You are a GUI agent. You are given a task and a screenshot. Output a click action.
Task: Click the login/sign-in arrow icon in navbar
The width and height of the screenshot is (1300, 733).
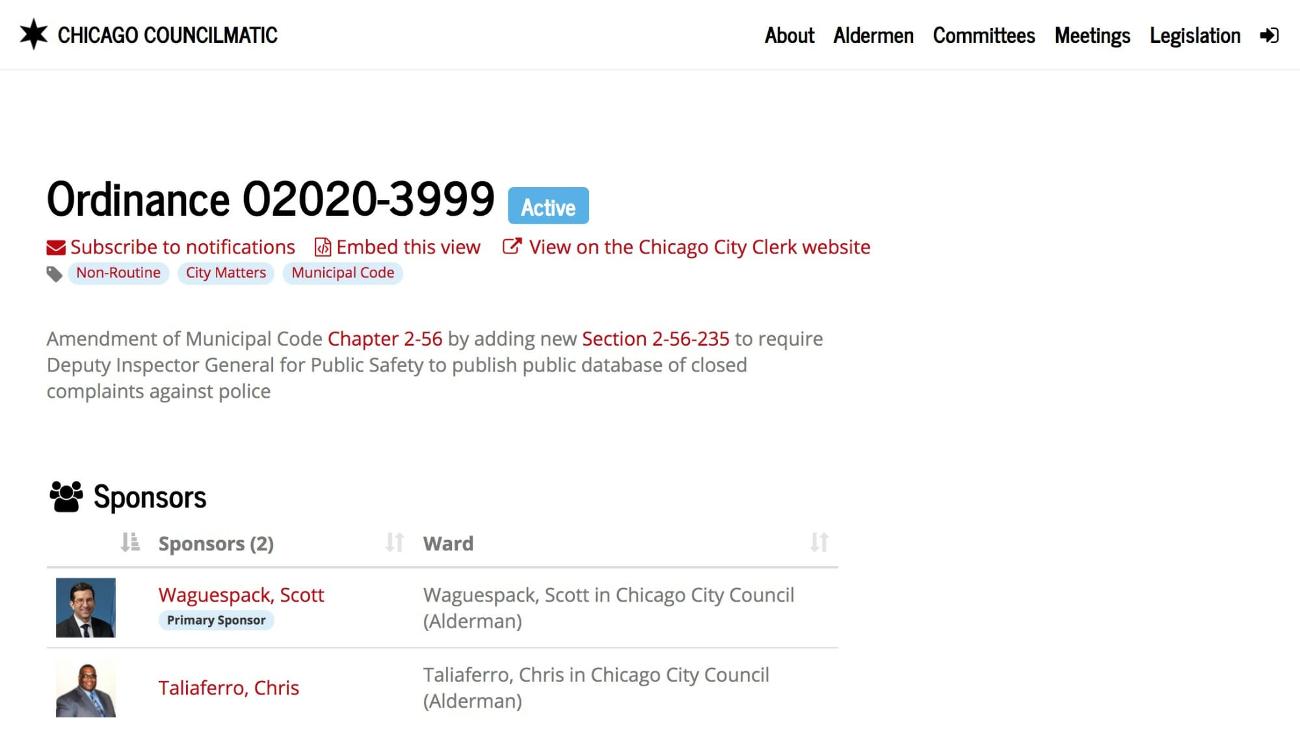coord(1269,36)
